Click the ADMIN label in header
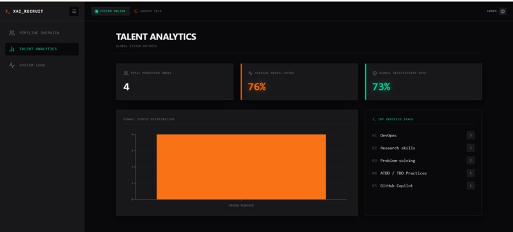Screen dimensions: 513x232 click(491, 11)
